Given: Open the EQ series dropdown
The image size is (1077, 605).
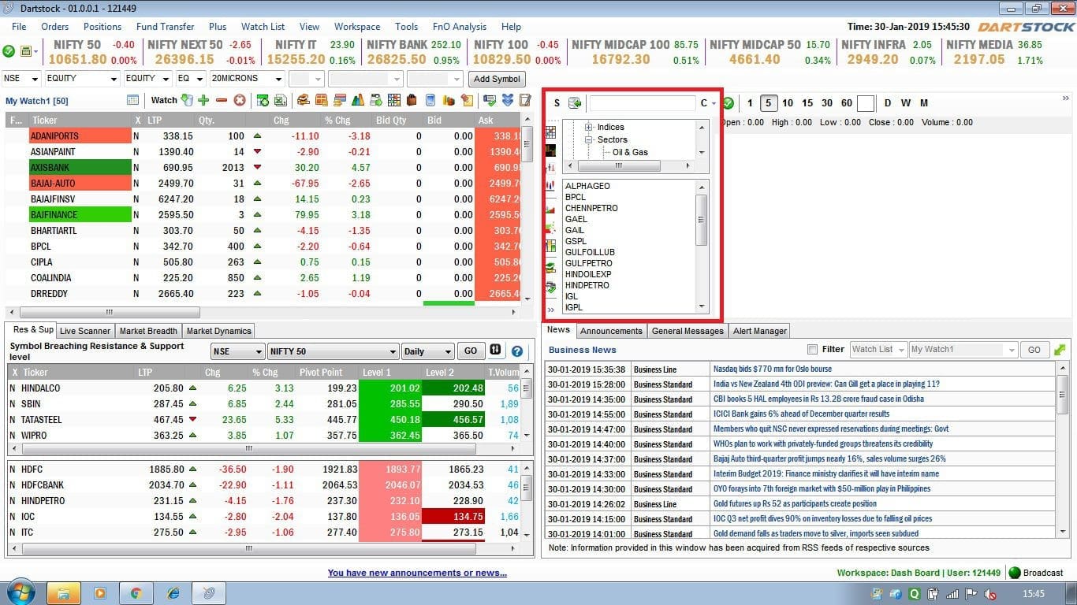Looking at the screenshot, I should (190, 79).
